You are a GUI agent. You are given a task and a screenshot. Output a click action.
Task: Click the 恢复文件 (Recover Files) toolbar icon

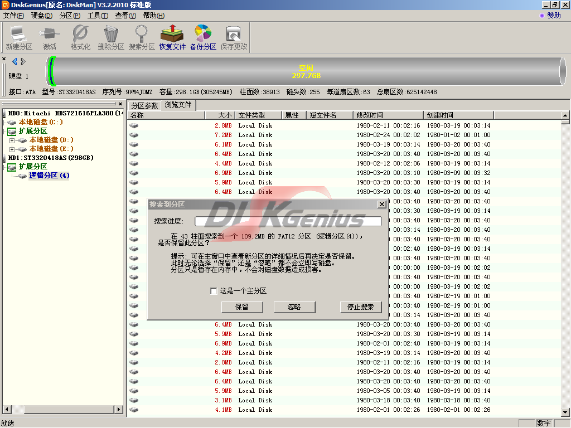pyautogui.click(x=172, y=37)
